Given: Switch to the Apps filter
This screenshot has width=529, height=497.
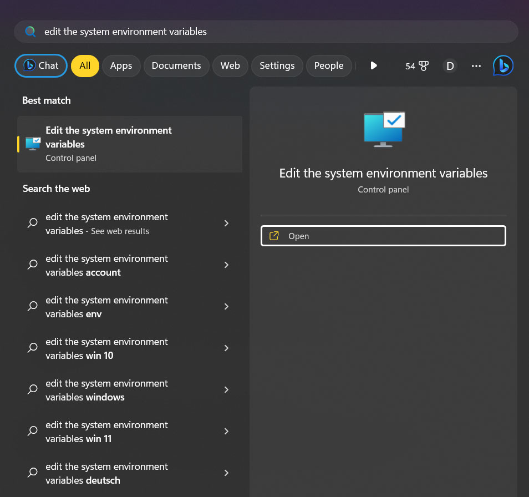Looking at the screenshot, I should 121,65.
